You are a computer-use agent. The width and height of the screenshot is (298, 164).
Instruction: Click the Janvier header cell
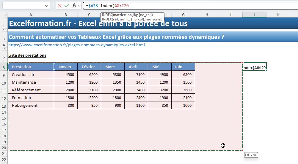[x=66, y=67]
